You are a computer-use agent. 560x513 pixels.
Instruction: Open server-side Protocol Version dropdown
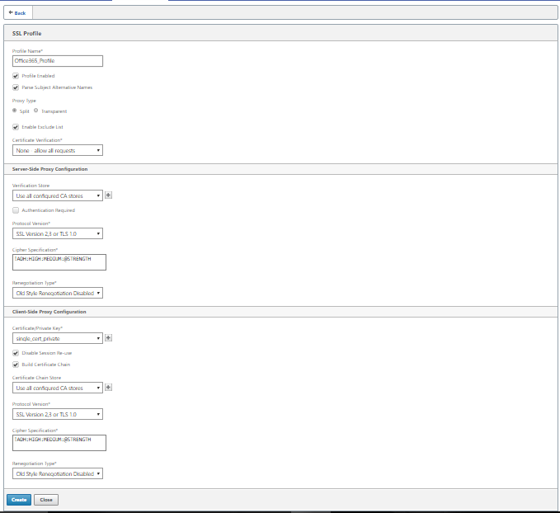[58, 233]
